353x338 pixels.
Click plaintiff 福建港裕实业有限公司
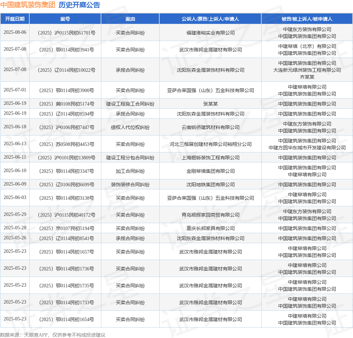click(x=210, y=33)
